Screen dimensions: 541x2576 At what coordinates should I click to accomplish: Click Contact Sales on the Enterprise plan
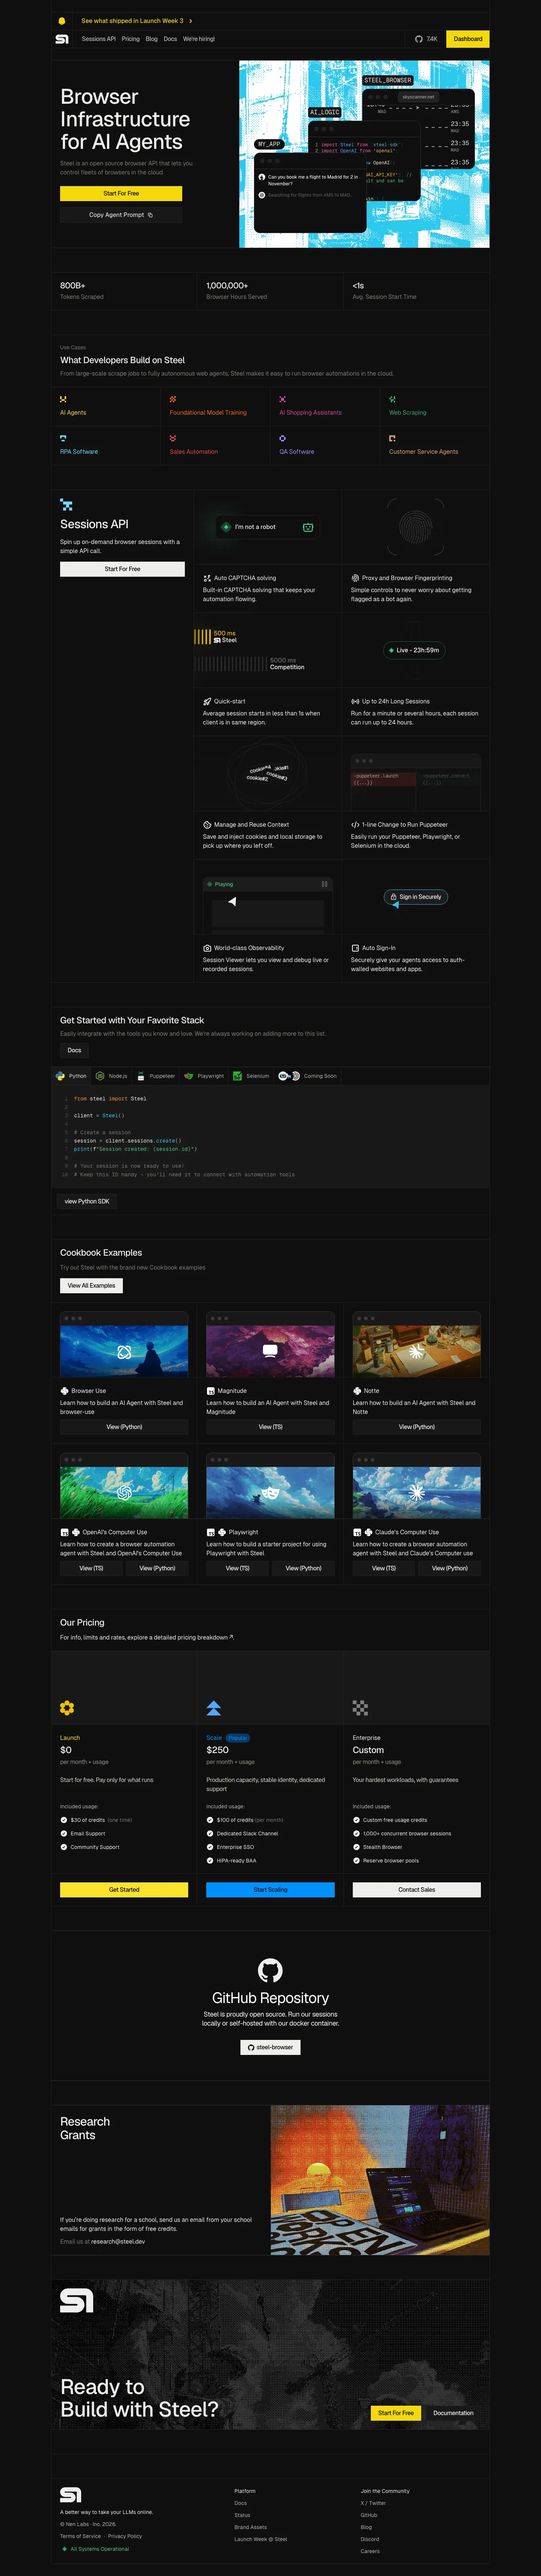[417, 1889]
